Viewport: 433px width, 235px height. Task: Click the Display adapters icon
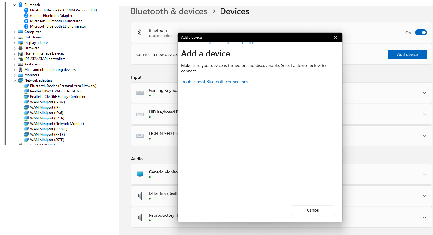pyautogui.click(x=20, y=43)
